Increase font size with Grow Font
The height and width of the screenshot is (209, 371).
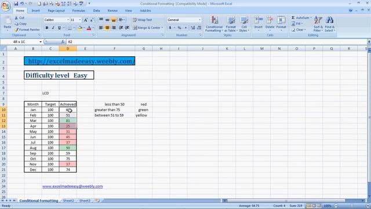point(86,20)
